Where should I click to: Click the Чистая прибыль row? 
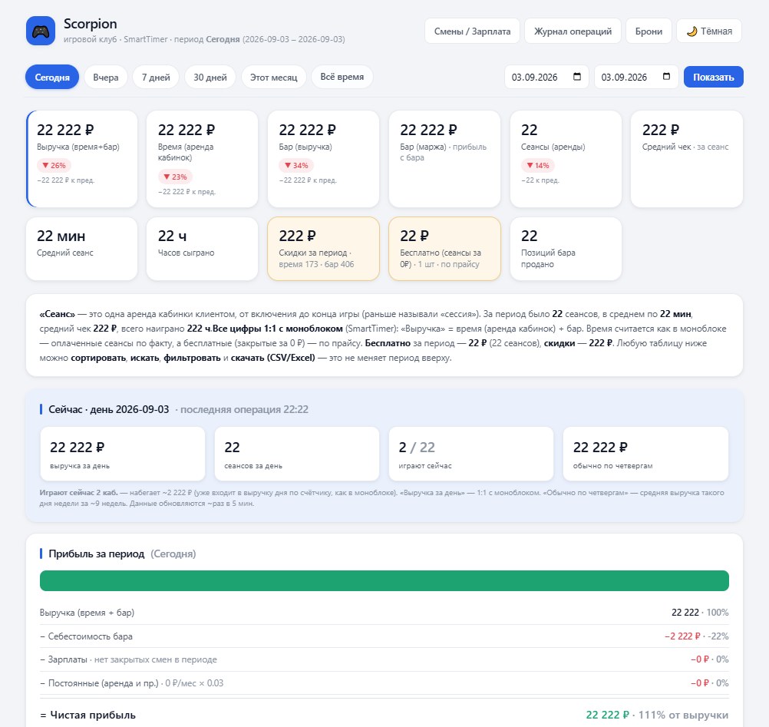(384, 715)
